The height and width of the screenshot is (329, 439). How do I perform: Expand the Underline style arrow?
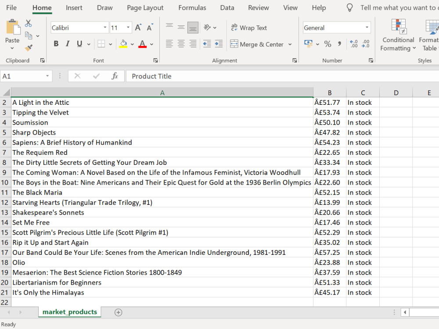click(89, 44)
